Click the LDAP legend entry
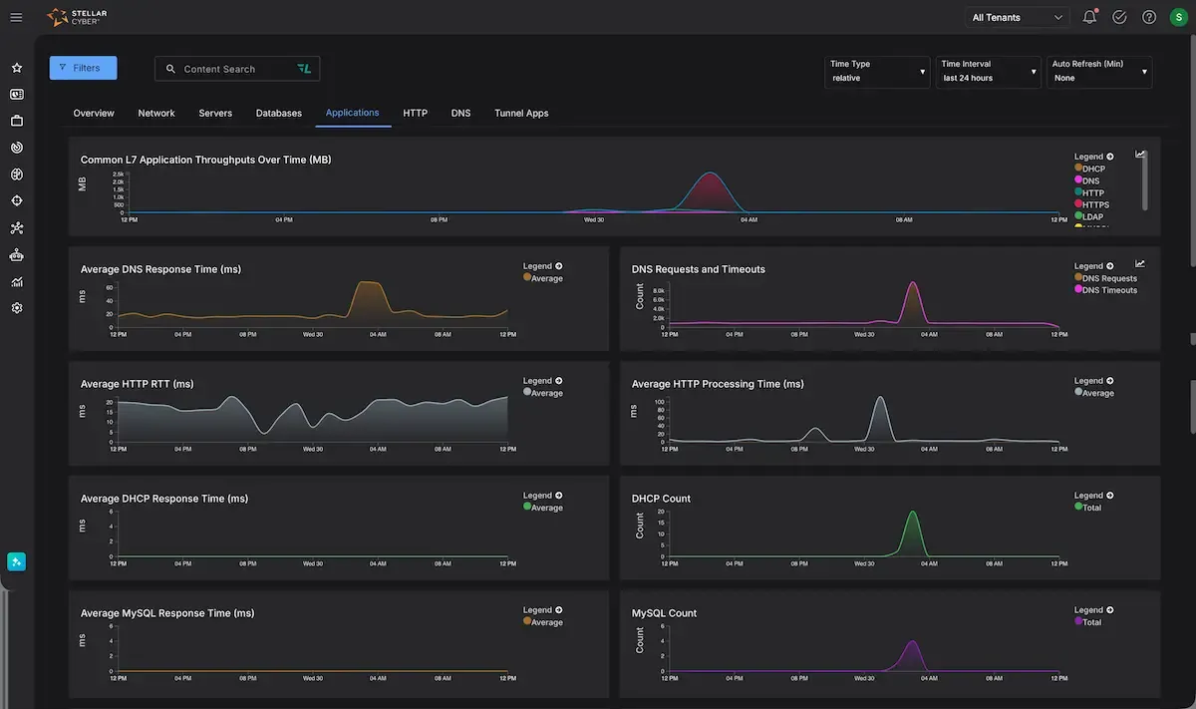 tap(1089, 216)
